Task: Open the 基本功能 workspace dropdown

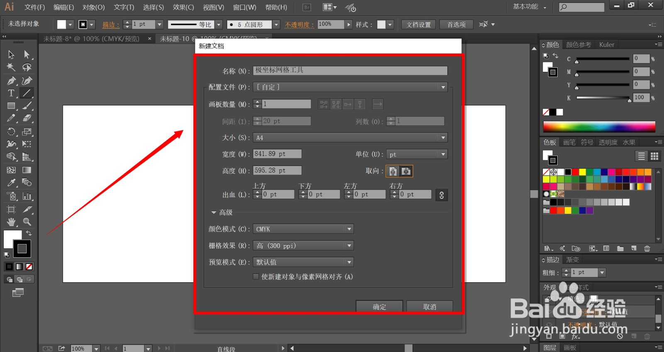Action: pyautogui.click(x=530, y=7)
